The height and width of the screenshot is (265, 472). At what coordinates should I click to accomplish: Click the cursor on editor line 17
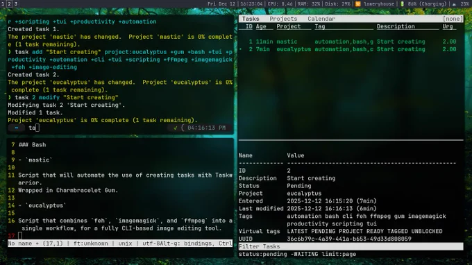coord(20,236)
